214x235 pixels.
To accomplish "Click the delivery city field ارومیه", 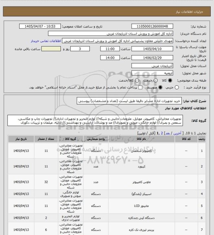I will point(152,73).
